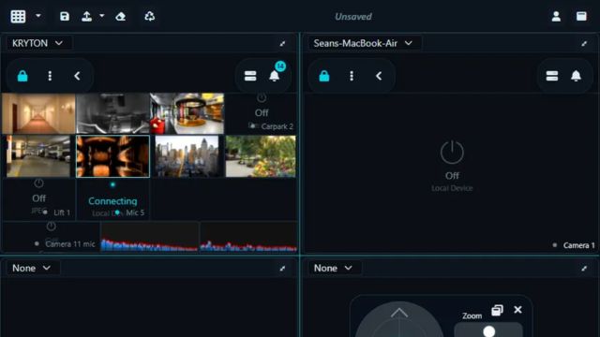The height and width of the screenshot is (337, 600).
Task: Click the Unsaved title text
Action: click(353, 17)
